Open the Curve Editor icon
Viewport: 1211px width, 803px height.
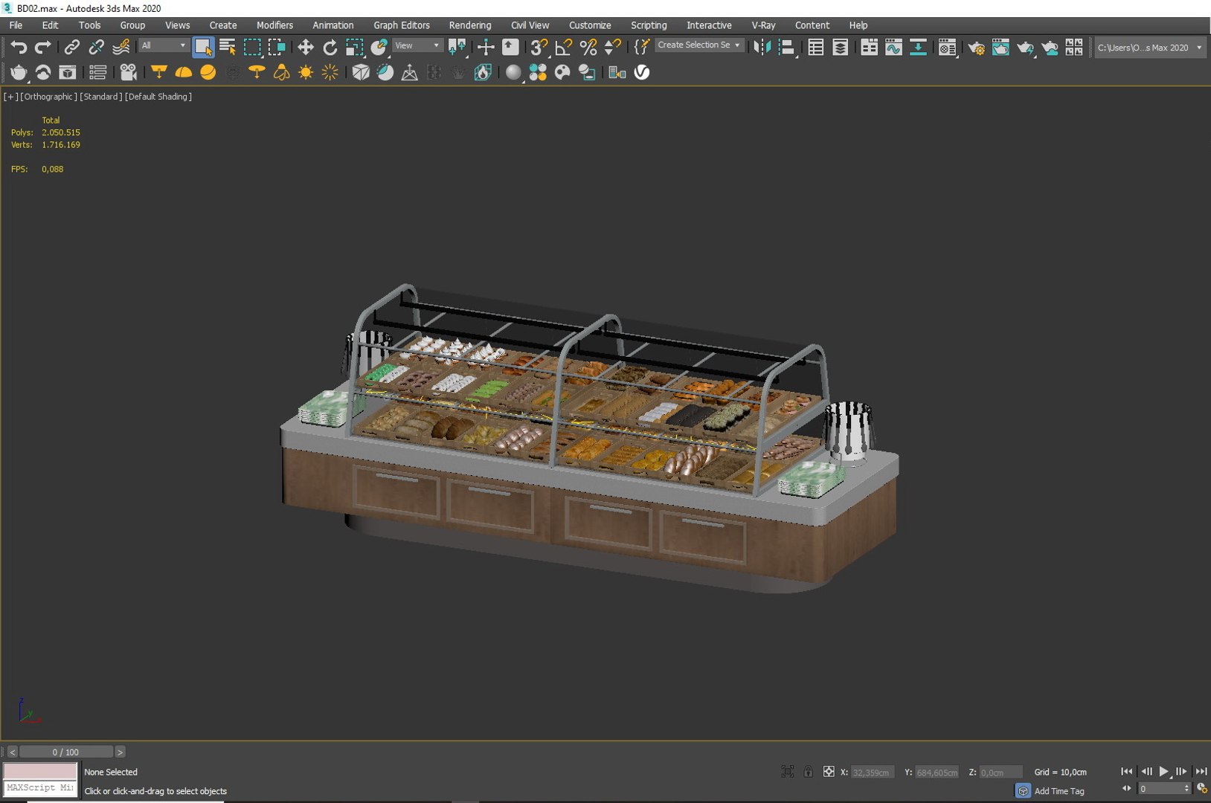point(893,48)
